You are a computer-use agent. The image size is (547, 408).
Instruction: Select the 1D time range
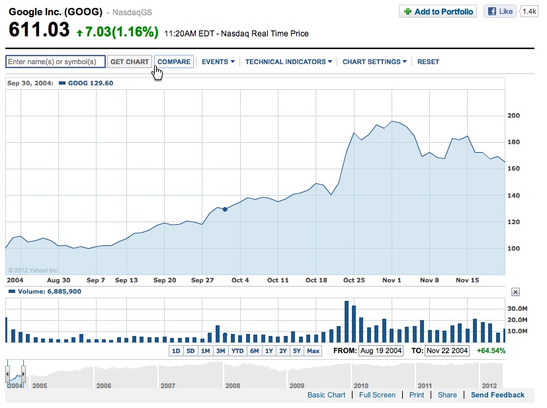[176, 351]
